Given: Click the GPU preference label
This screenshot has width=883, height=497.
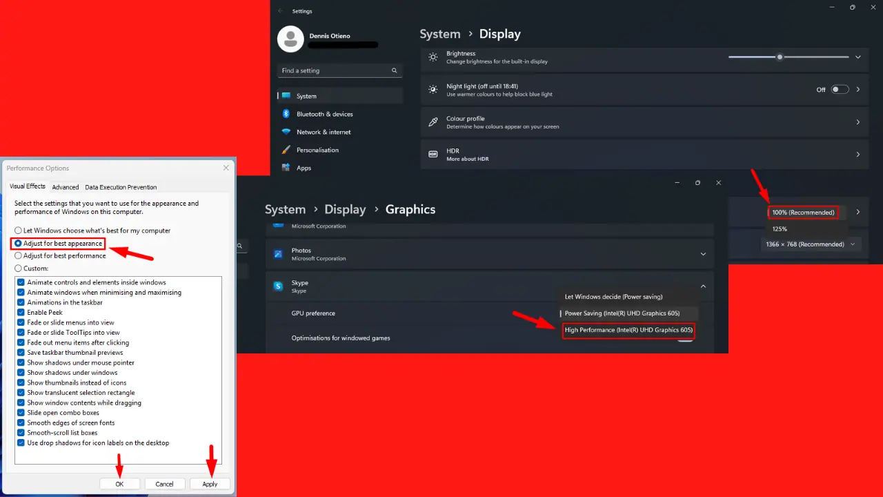Looking at the screenshot, I should [x=313, y=313].
